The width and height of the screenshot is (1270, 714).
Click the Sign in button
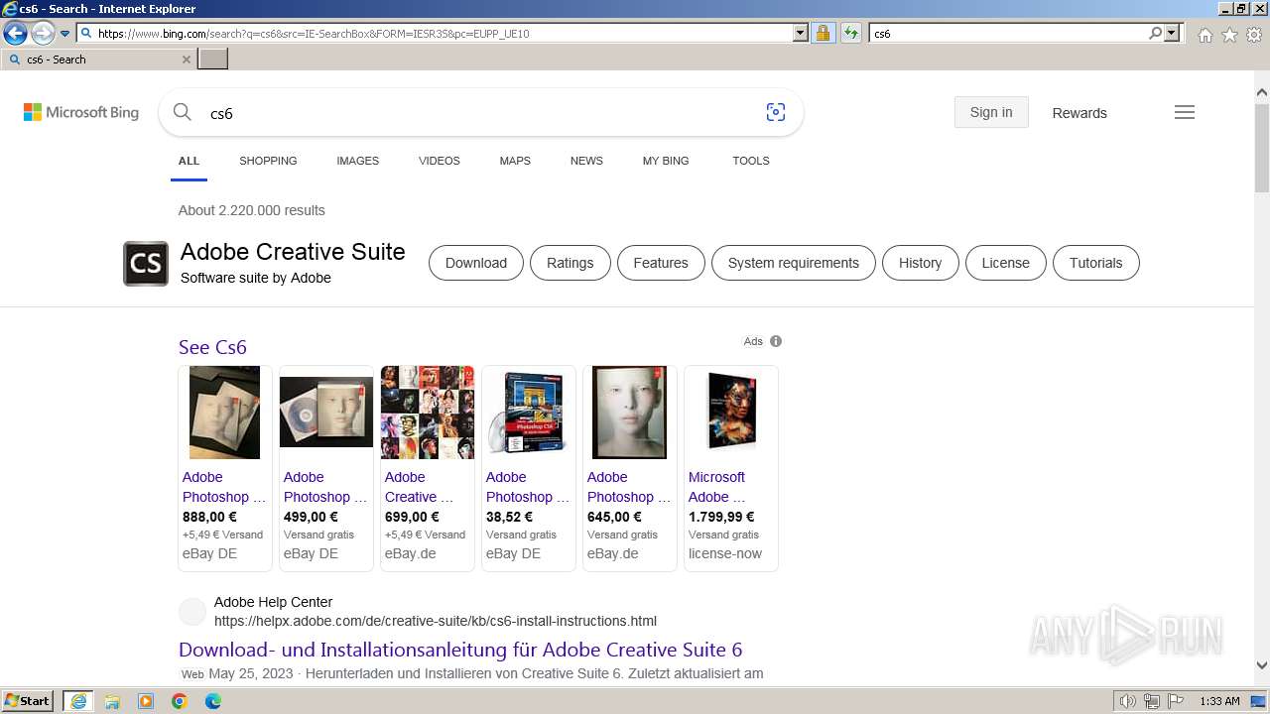[991, 112]
